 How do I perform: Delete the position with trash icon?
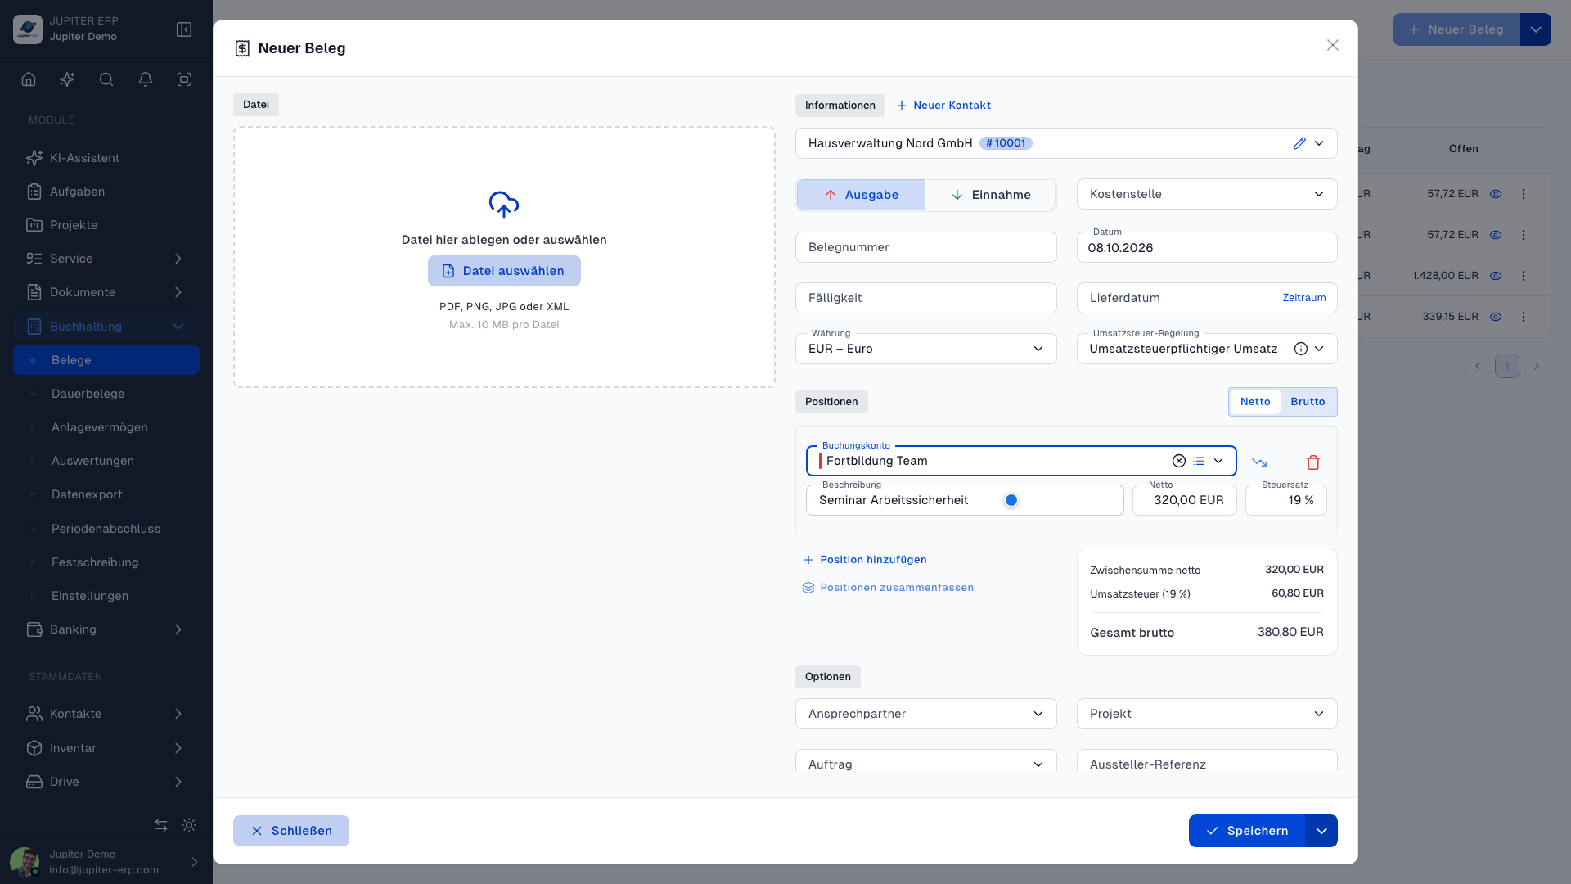pyautogui.click(x=1313, y=462)
